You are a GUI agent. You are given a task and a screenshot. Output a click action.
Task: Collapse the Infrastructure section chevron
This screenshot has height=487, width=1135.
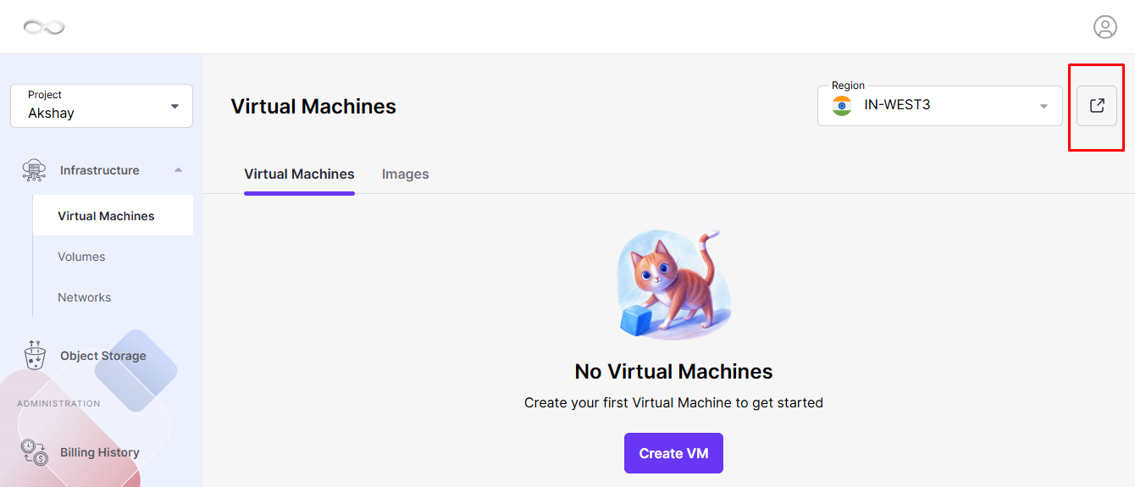(x=178, y=170)
